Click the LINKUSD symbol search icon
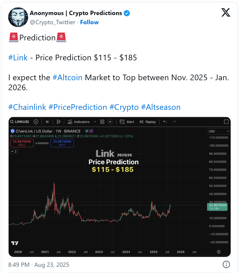Screen dimensions: 239x273 coord(12,122)
